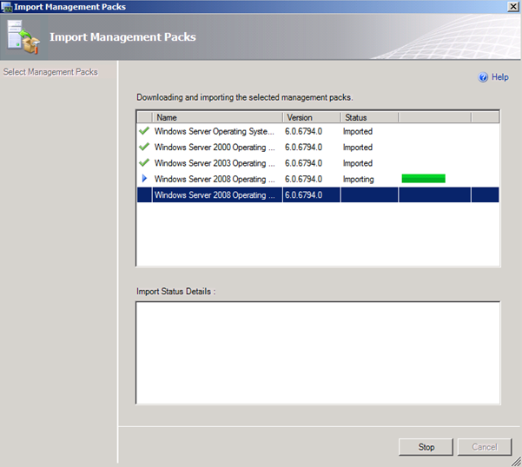
Task: Click 'Imported' status of Windows Server Operating Syste... row
Action: pyautogui.click(x=358, y=131)
